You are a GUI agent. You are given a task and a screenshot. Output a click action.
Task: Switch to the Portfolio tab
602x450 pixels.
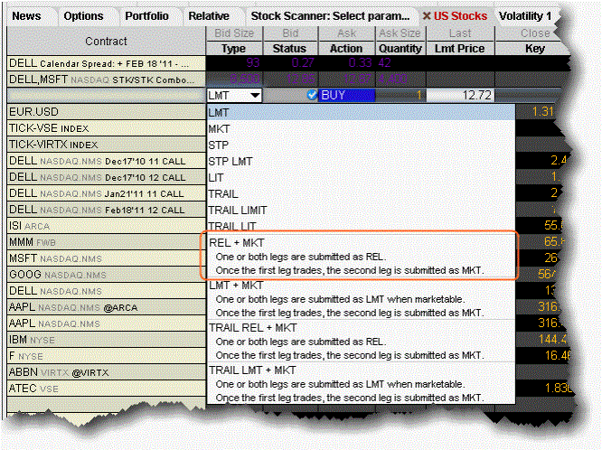click(146, 16)
